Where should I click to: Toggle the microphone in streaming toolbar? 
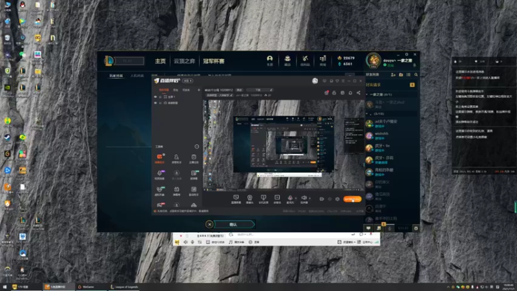click(290, 199)
